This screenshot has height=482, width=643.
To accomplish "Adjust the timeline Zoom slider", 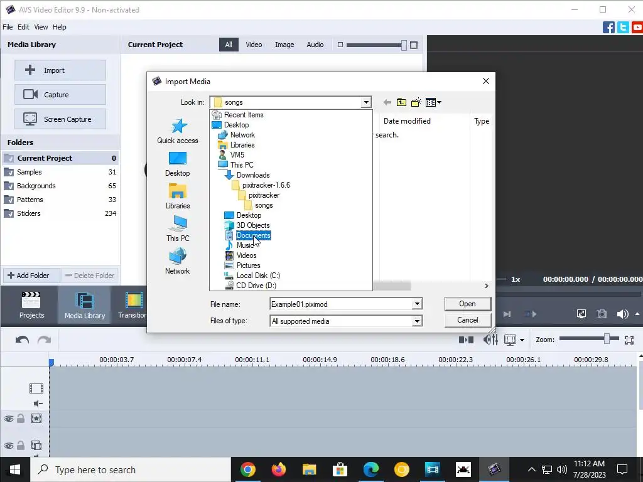I will tap(607, 339).
